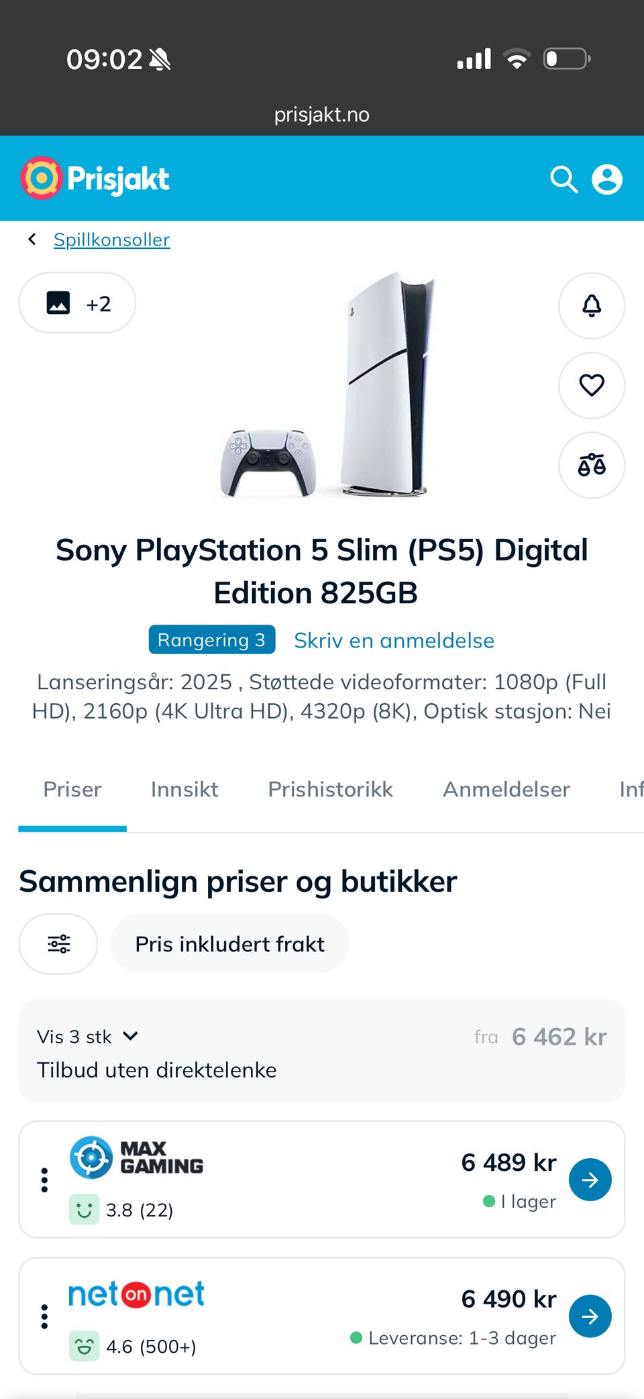Open the Spillkonsoller breadcrumb link
The image size is (644, 1399).
(111, 240)
